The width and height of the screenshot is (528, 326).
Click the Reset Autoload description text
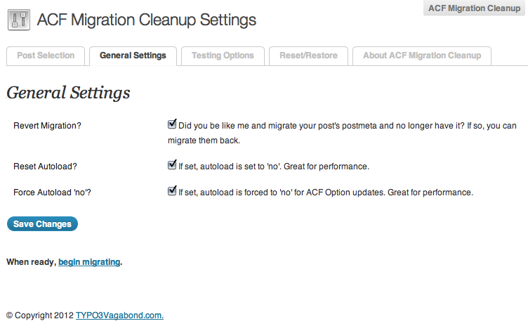click(x=274, y=167)
